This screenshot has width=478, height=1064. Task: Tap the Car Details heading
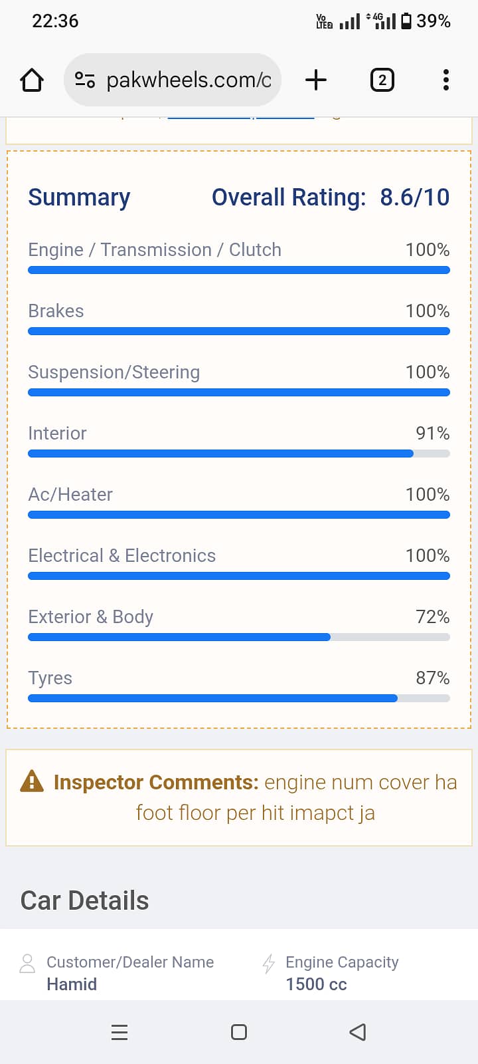85,900
